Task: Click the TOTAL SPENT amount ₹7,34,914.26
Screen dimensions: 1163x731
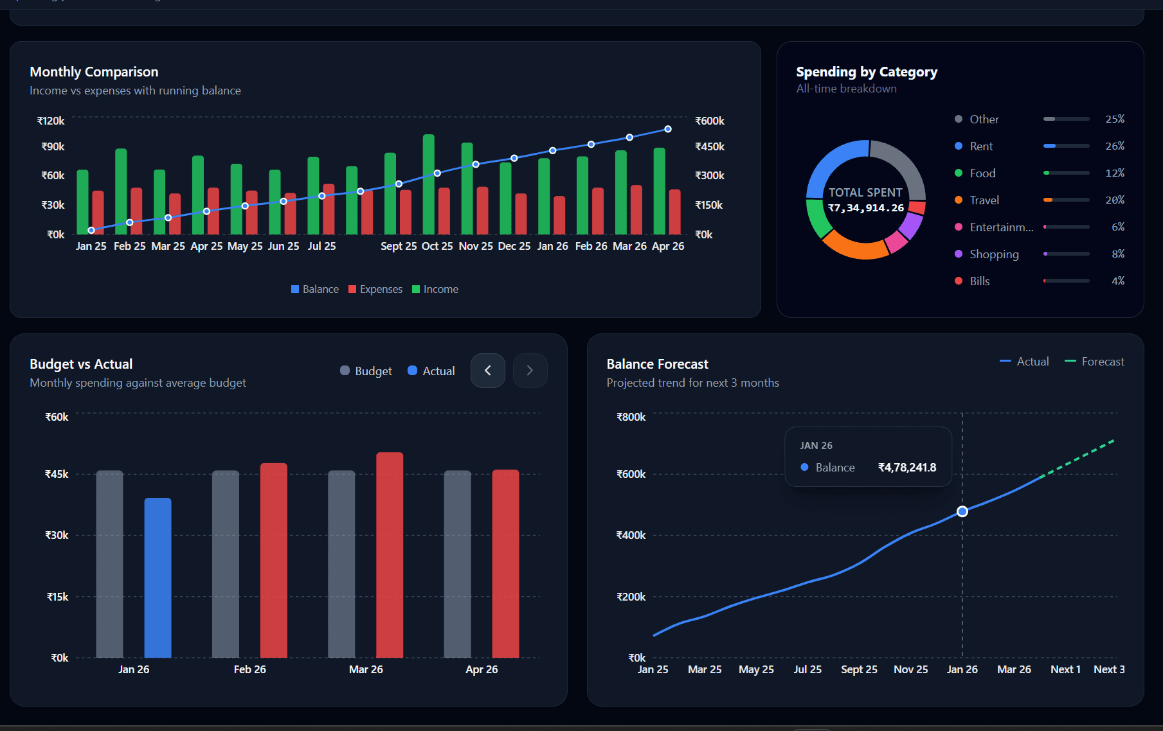Action: tap(865, 208)
